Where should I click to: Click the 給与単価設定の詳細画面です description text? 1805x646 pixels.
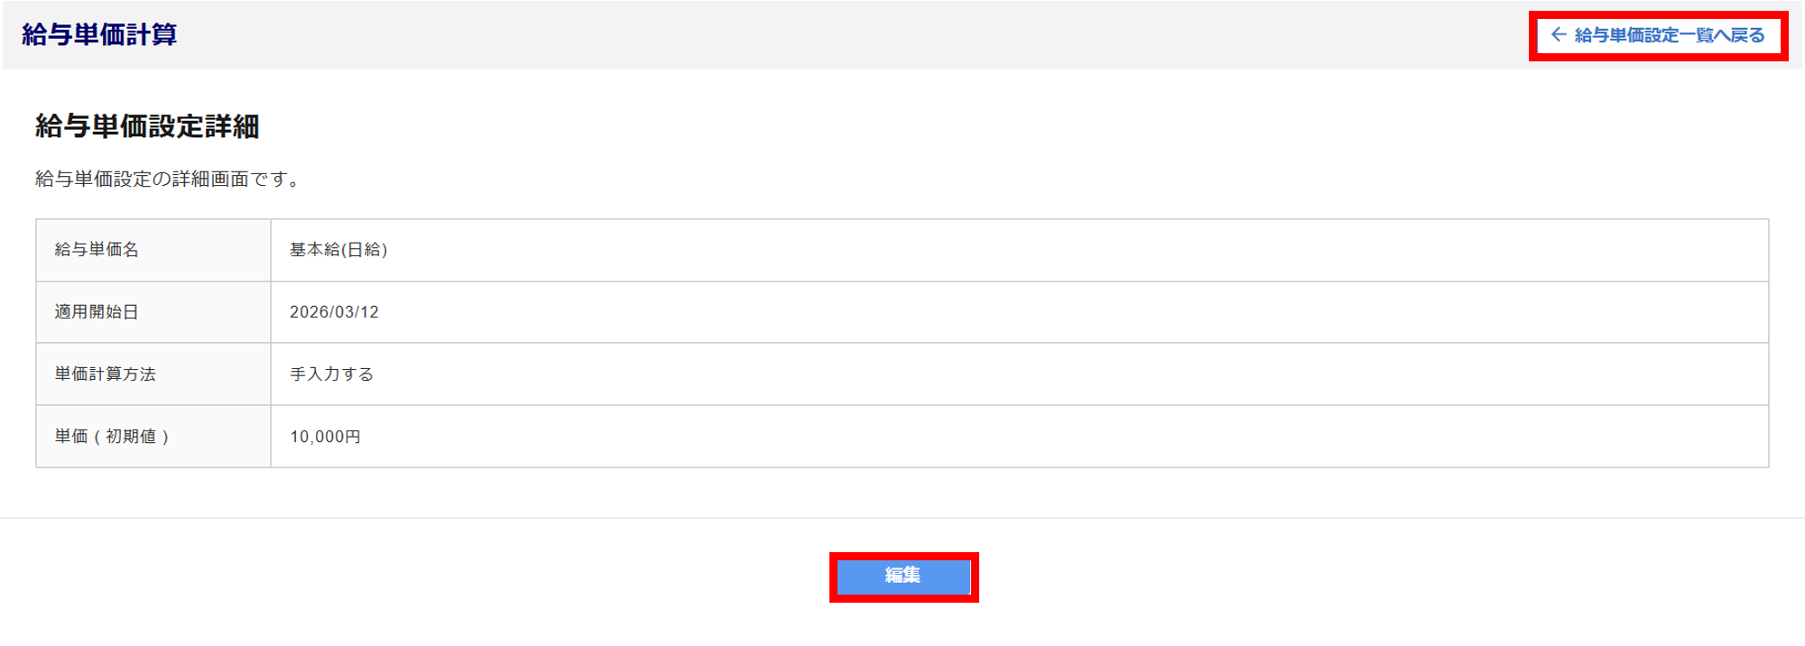point(167,179)
